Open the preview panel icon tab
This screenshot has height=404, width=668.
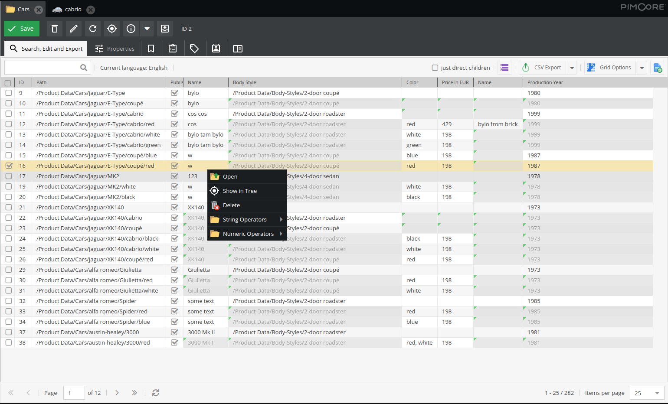coord(238,49)
